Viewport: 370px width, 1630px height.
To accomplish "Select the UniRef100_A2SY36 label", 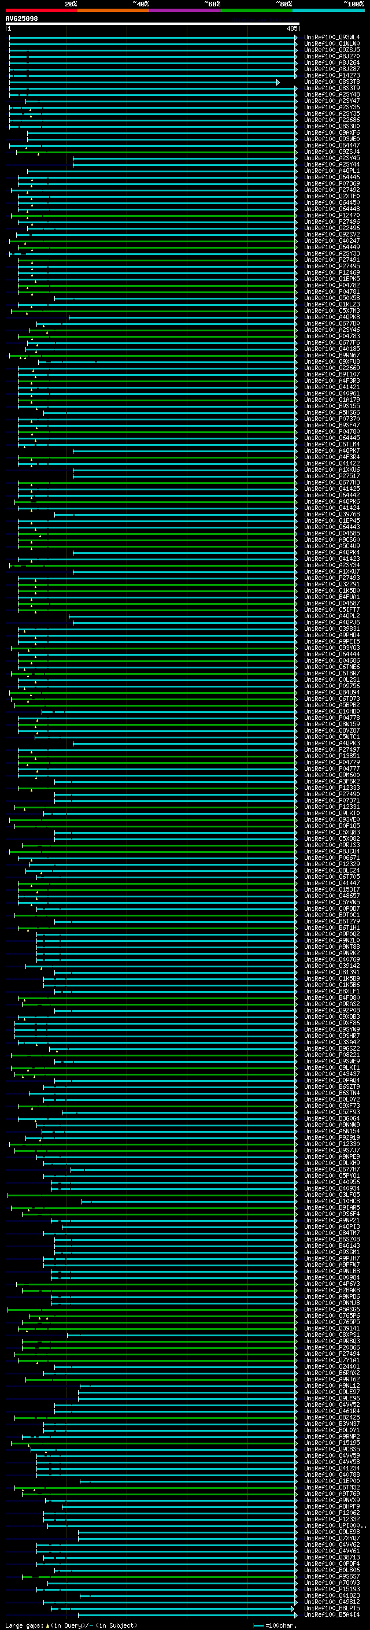I will tap(331, 108).
